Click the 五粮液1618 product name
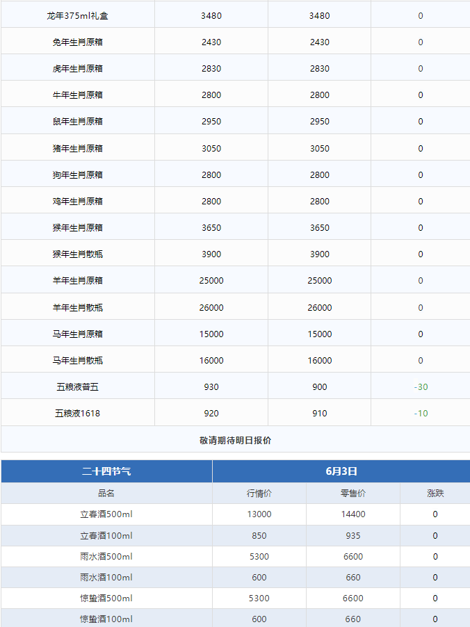 coord(78,413)
